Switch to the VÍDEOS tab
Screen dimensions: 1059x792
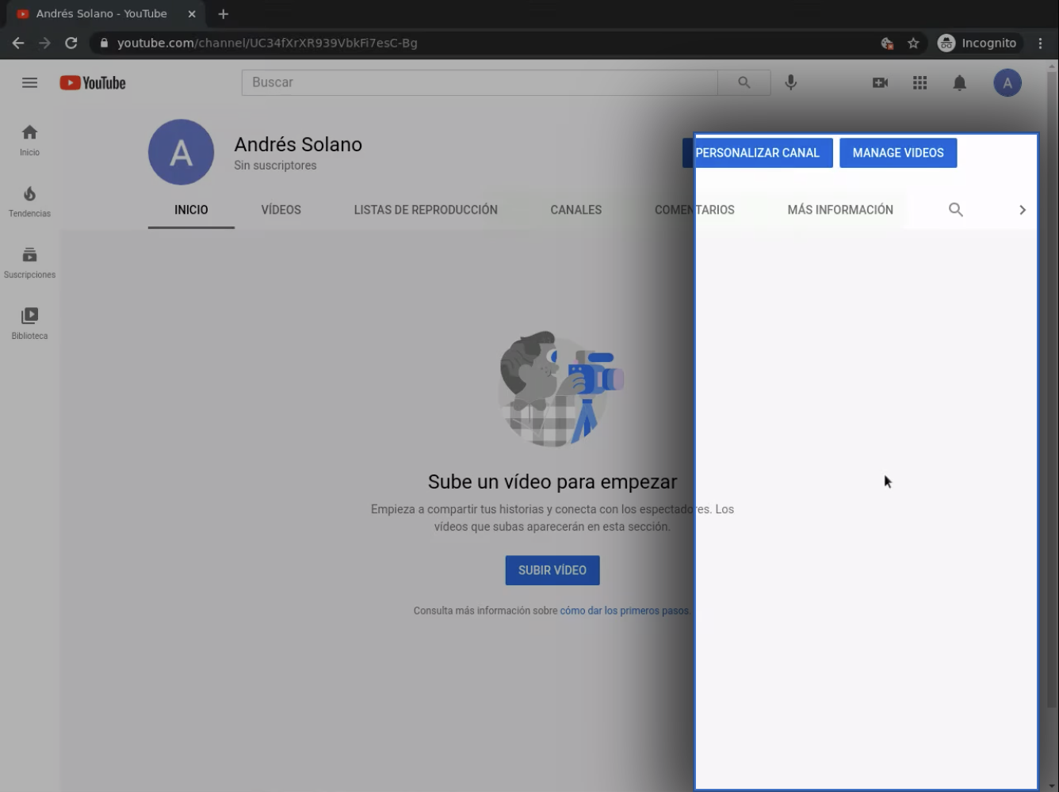click(x=281, y=209)
